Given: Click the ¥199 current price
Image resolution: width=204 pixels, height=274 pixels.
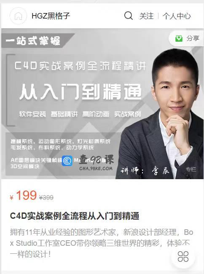Looking at the screenshot, I should 23,196.
